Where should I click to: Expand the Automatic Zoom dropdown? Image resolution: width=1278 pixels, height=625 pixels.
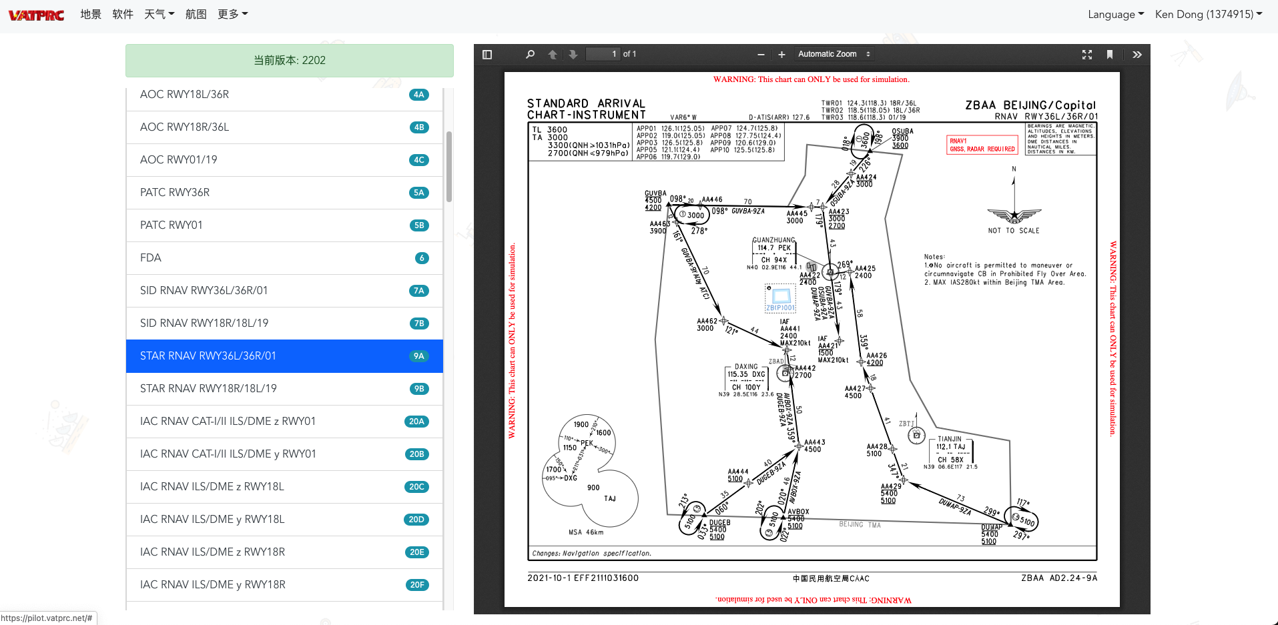coord(834,54)
